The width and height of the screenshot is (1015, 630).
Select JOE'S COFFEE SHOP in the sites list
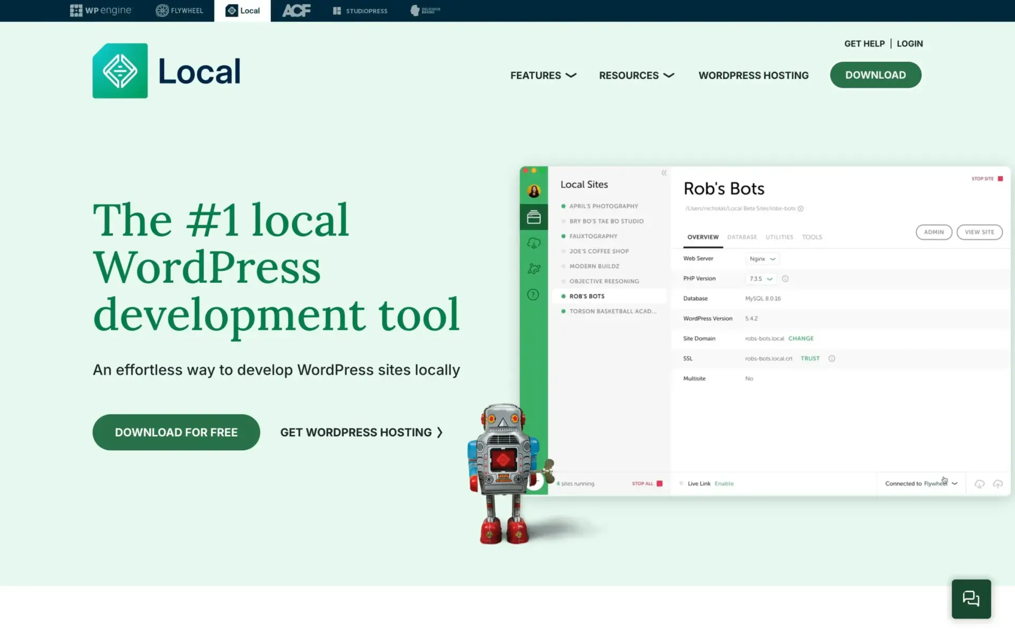coord(599,251)
